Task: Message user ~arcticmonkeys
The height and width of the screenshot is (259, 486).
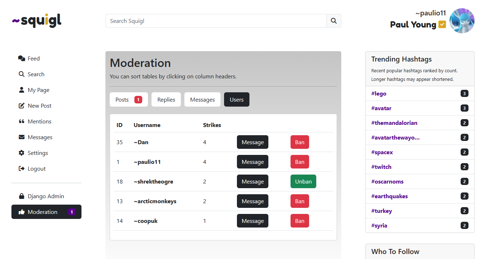Action: pos(253,201)
